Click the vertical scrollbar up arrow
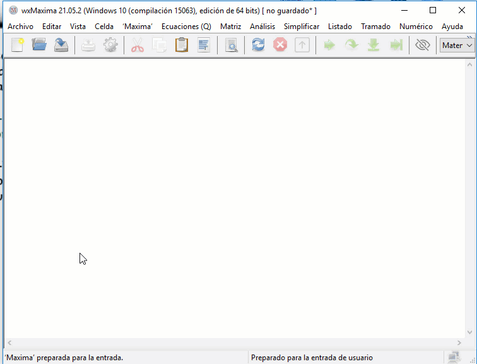The width and height of the screenshot is (477, 364). pyautogui.click(x=469, y=64)
